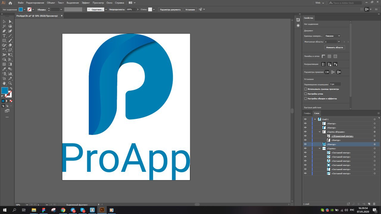Hide '<Обтравочный контур>' via eye icon
Image resolution: width=381 pixels, height=214 pixels.
pos(305,136)
